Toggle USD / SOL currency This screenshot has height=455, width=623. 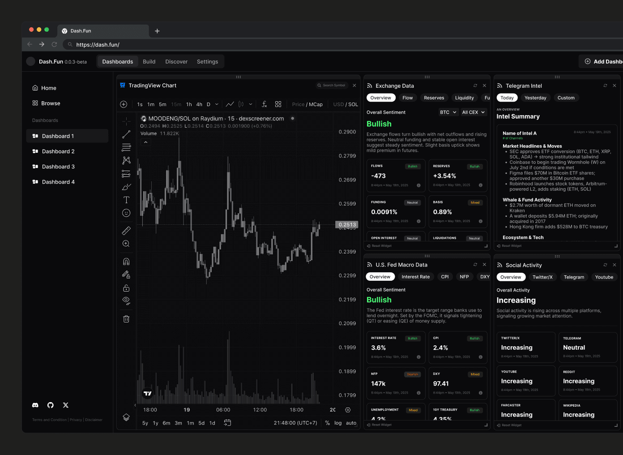pyautogui.click(x=346, y=104)
